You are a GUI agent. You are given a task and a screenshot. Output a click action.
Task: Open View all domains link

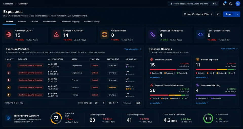(x=229, y=49)
